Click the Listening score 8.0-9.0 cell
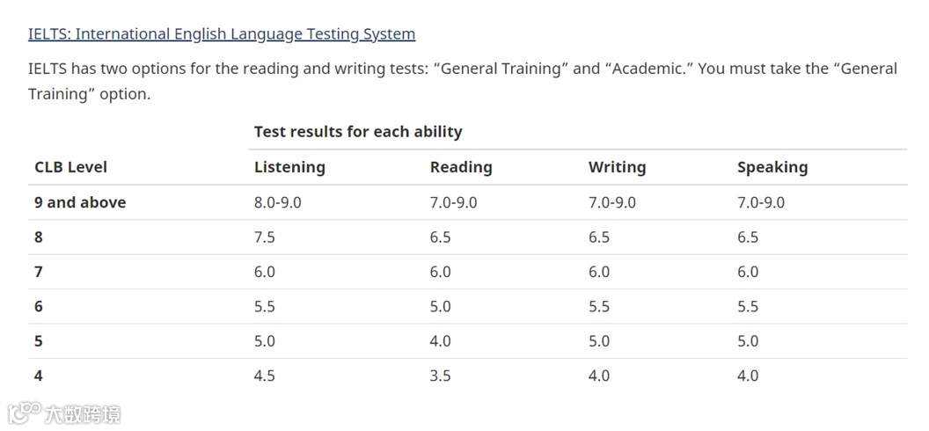This screenshot has width=929, height=431. pos(277,202)
